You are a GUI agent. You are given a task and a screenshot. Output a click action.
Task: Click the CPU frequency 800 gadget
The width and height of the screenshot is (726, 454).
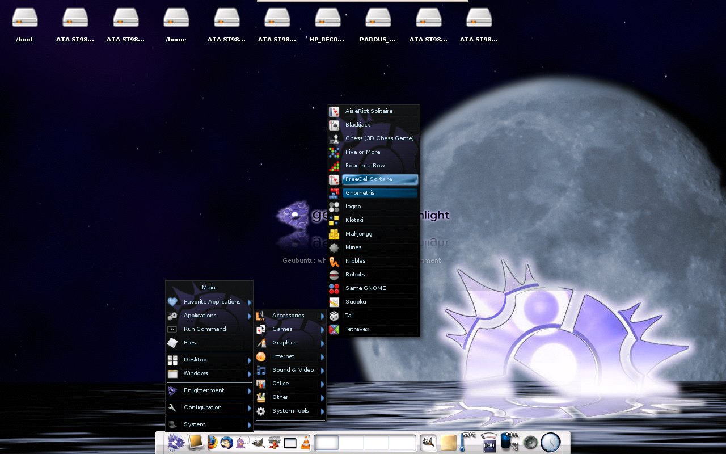coord(488,442)
